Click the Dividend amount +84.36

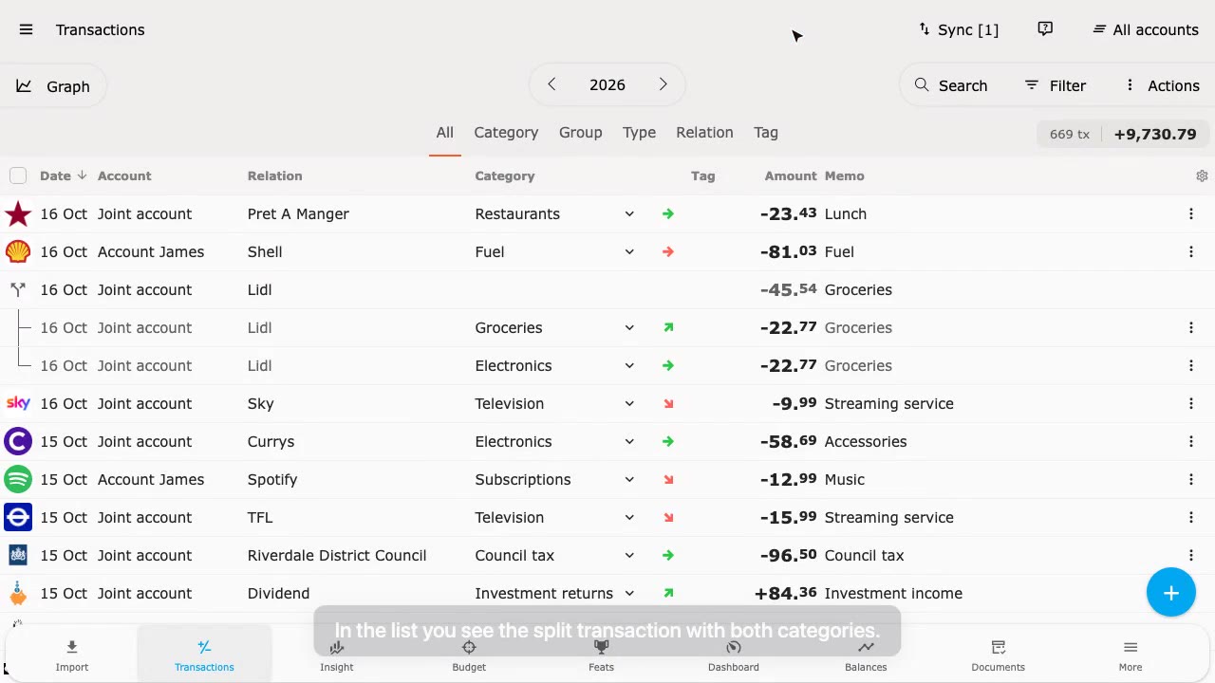pos(786,593)
